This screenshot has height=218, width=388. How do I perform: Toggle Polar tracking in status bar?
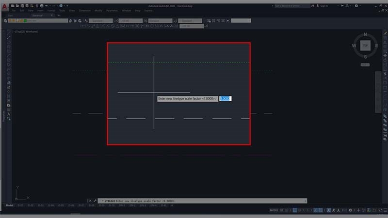click(300, 210)
